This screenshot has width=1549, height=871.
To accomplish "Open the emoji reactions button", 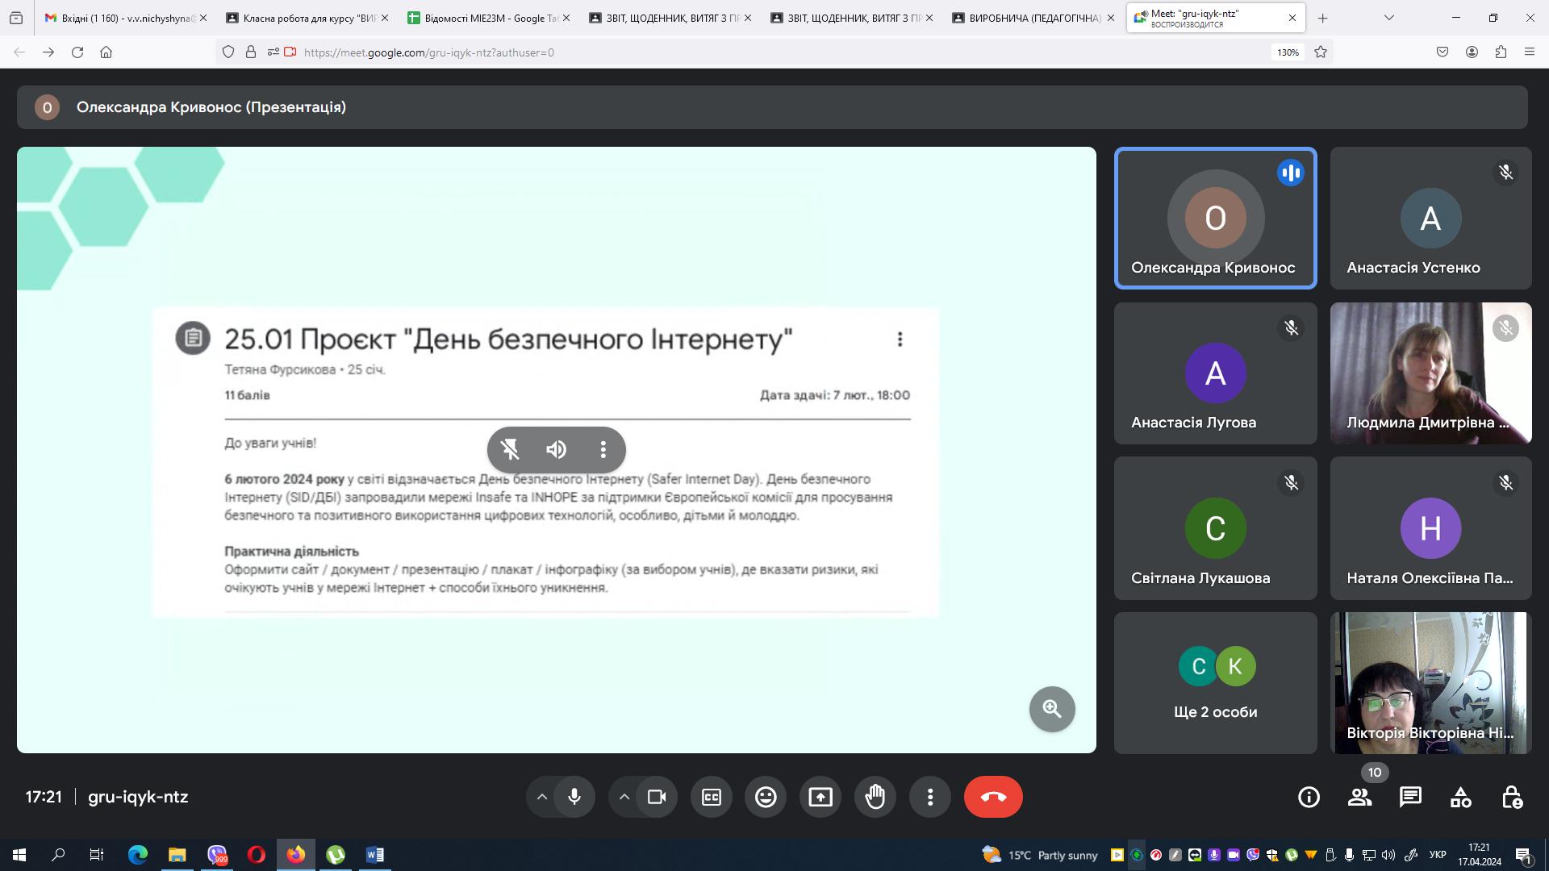I will click(x=766, y=797).
